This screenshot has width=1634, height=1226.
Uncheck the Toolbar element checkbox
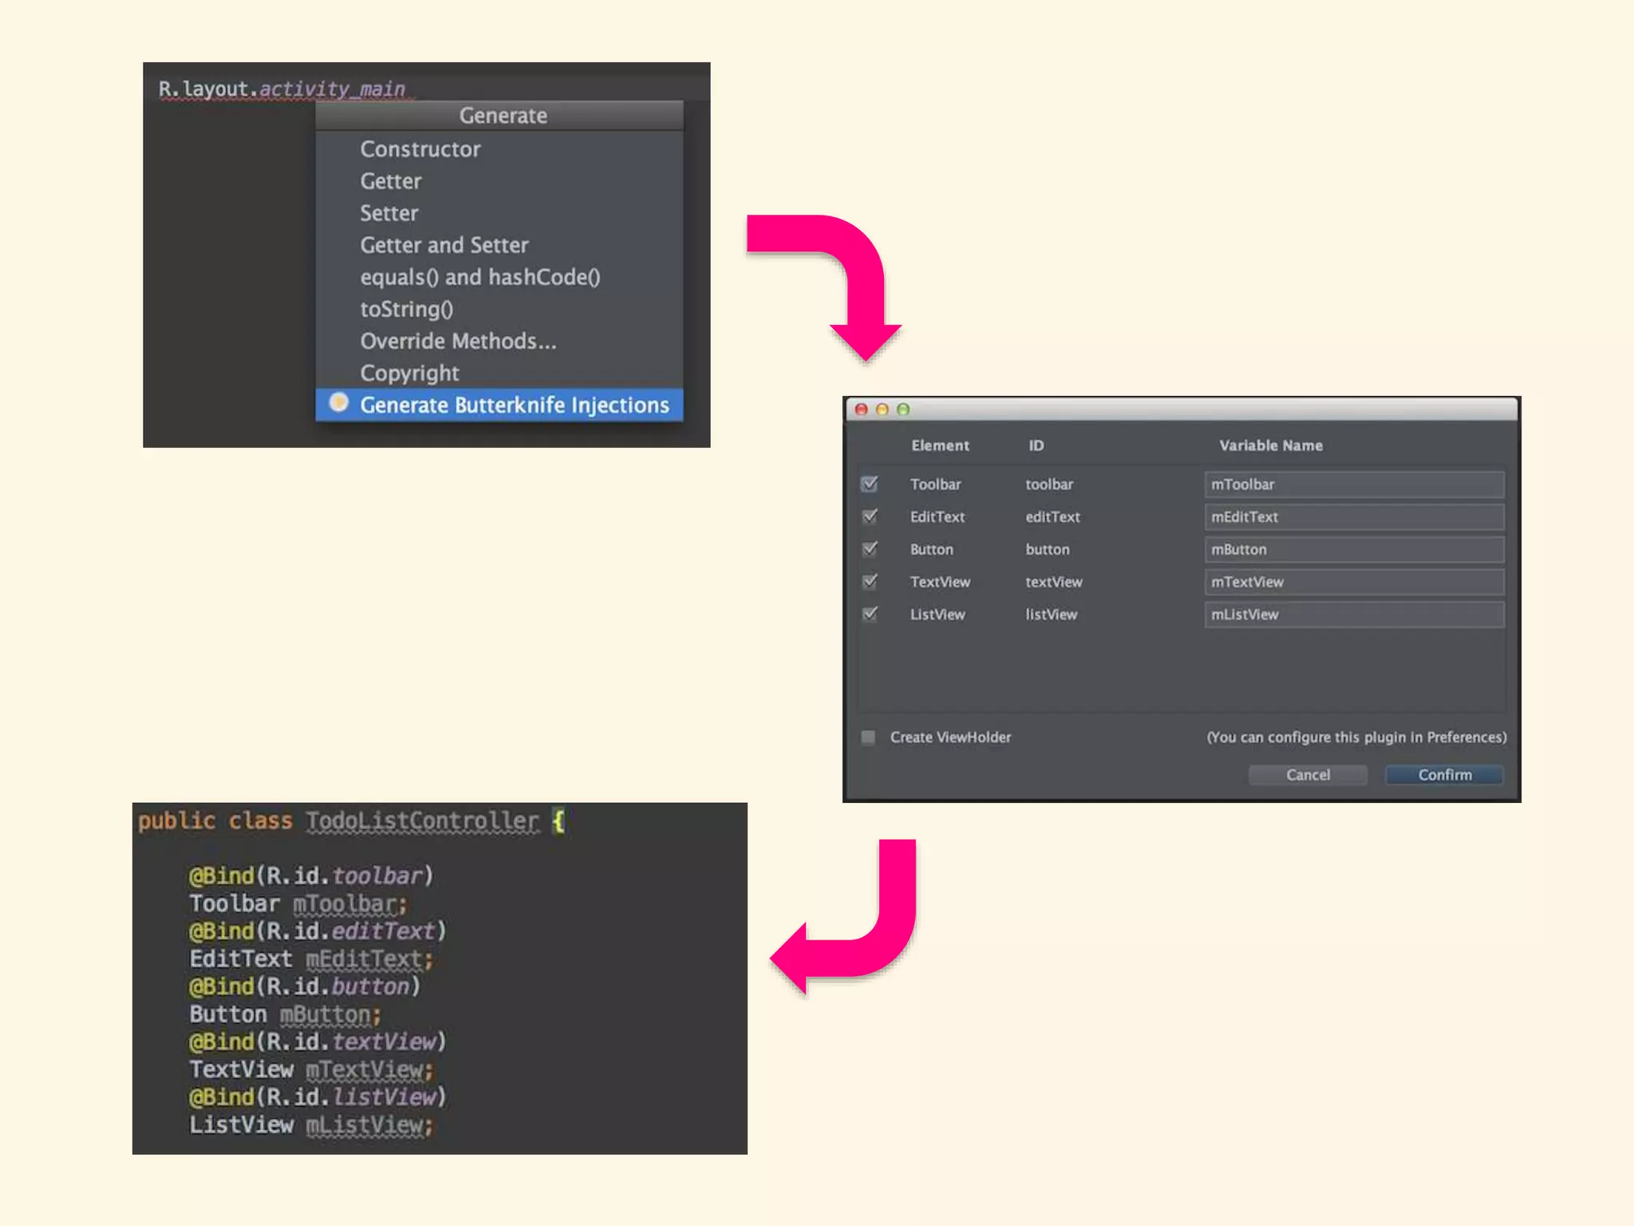870,484
